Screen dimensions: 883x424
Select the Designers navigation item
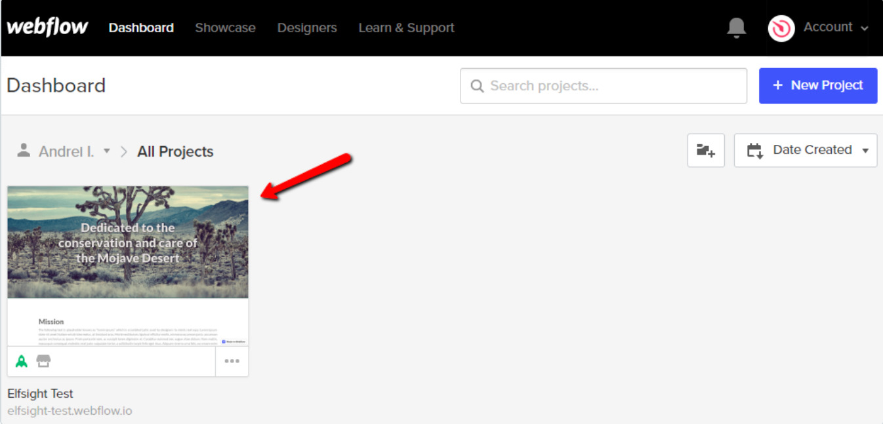(x=307, y=28)
